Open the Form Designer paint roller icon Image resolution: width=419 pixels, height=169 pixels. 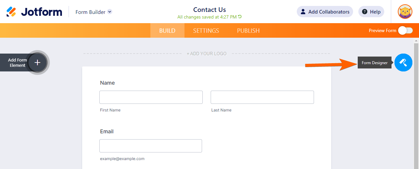coord(403,62)
